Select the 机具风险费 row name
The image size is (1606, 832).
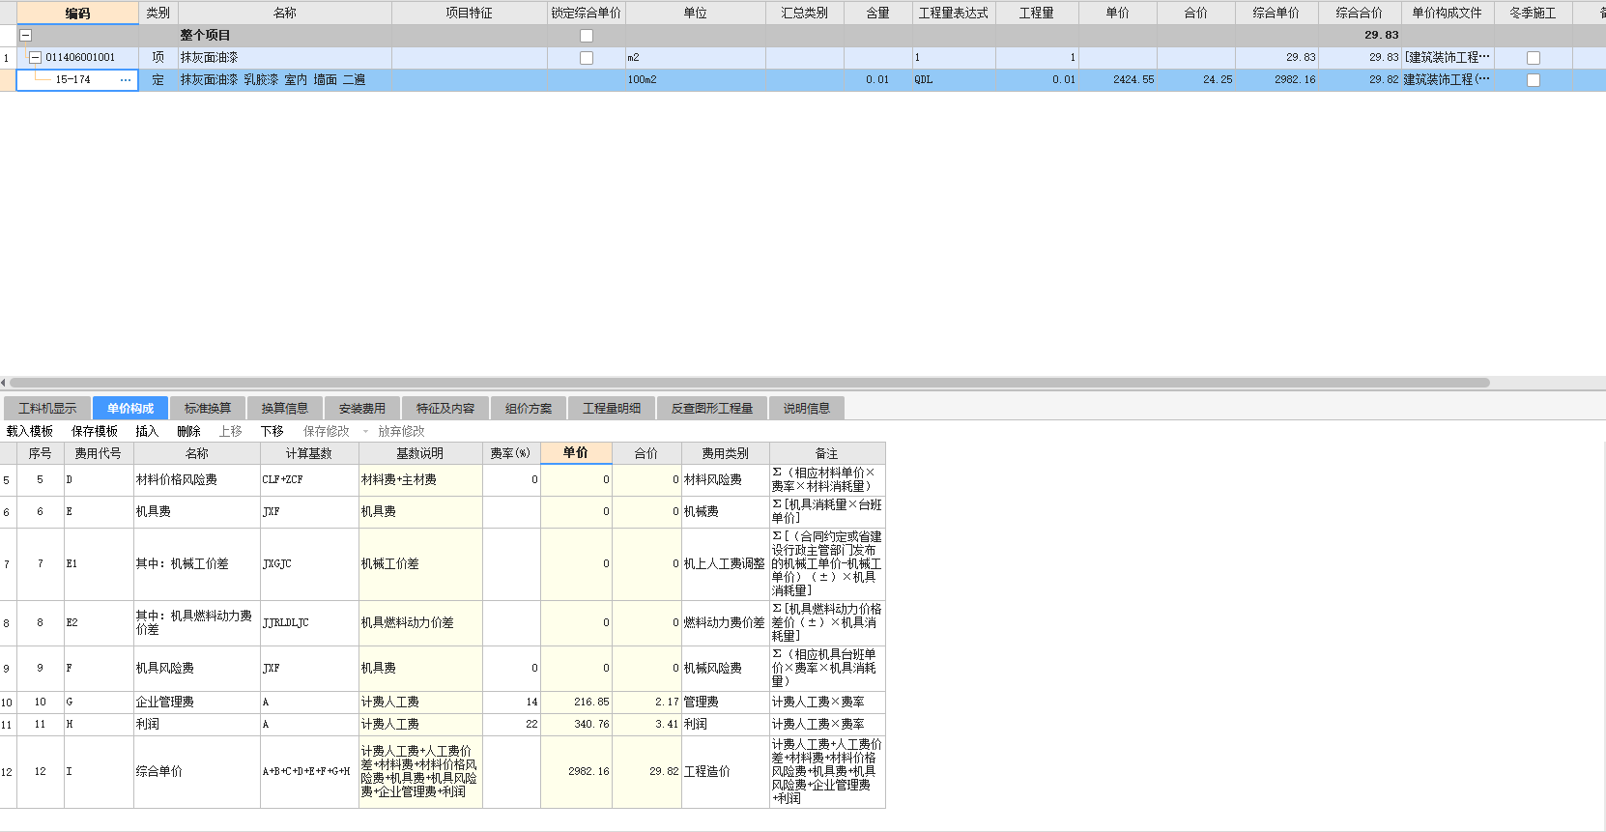click(x=196, y=669)
